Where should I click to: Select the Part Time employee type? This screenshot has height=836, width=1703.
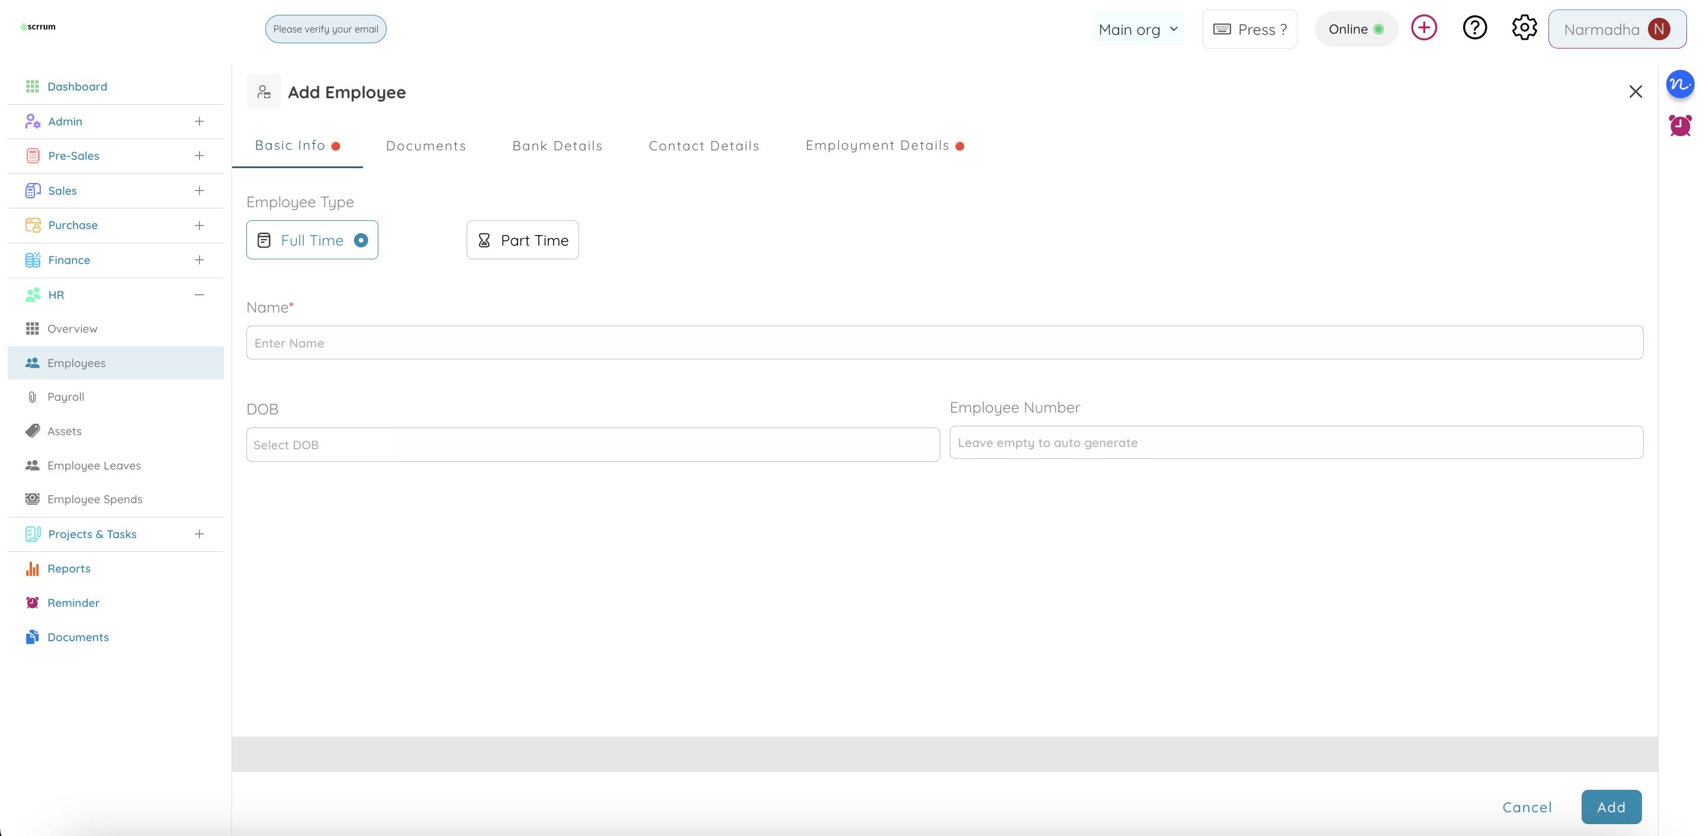pos(522,240)
